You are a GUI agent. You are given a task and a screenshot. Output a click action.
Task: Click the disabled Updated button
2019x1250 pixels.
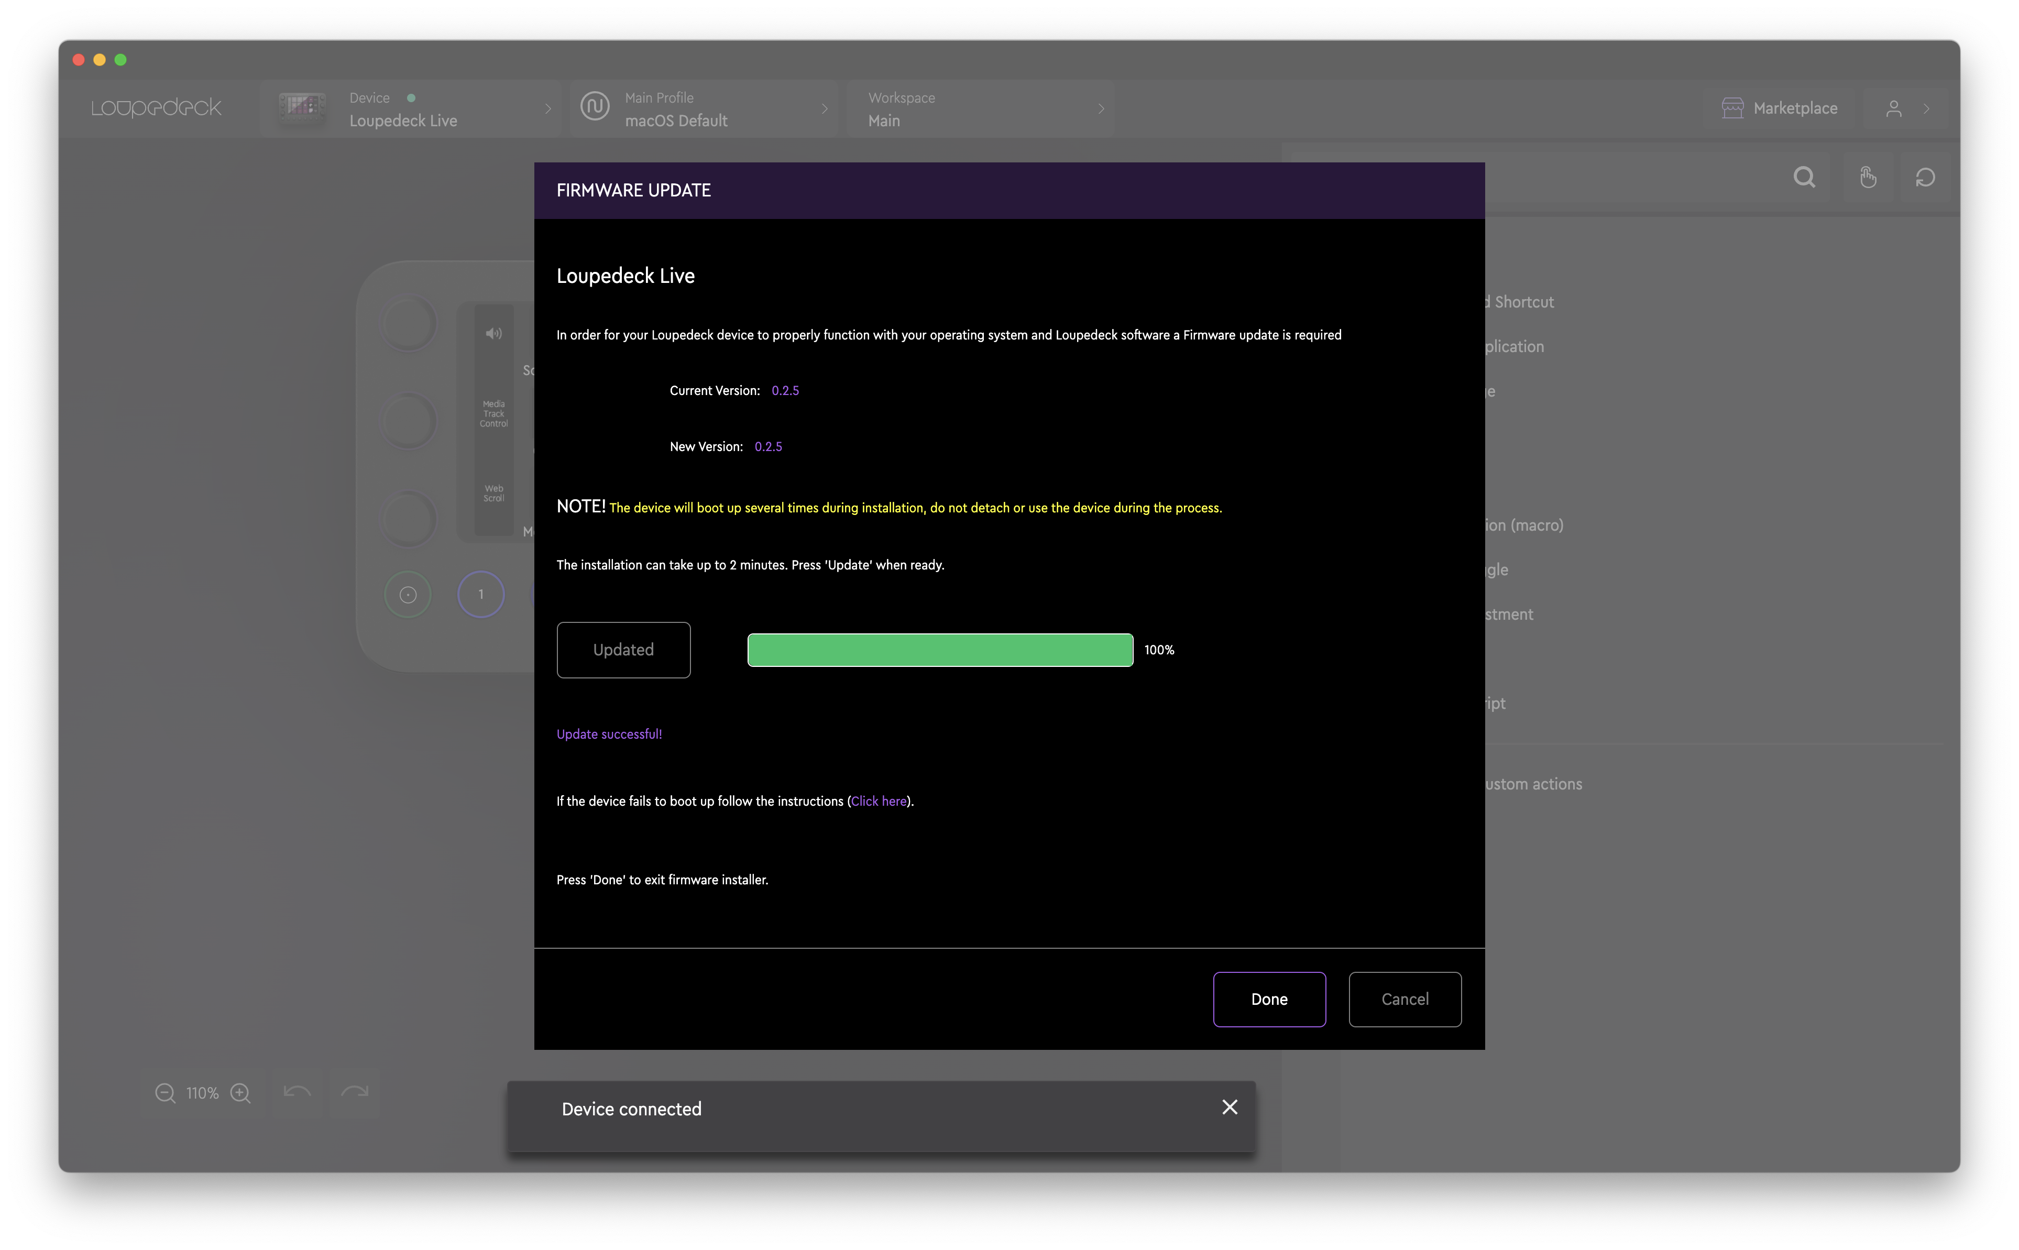click(623, 650)
